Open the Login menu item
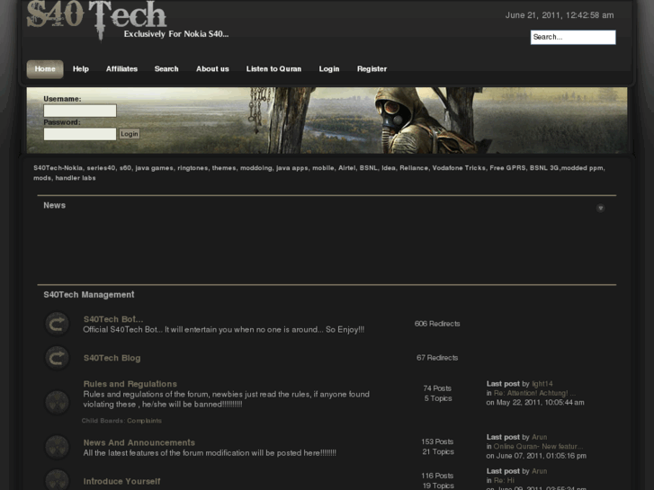The width and height of the screenshot is (654, 490). [329, 69]
